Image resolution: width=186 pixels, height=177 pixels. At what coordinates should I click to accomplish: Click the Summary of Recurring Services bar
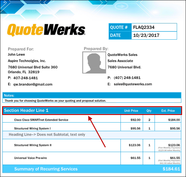pos(46,169)
